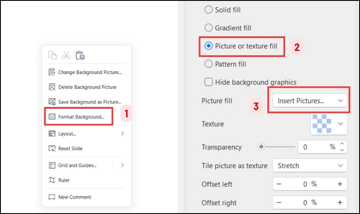Click the Paste clipboard icon
The image size is (360, 214).
coord(80,55)
